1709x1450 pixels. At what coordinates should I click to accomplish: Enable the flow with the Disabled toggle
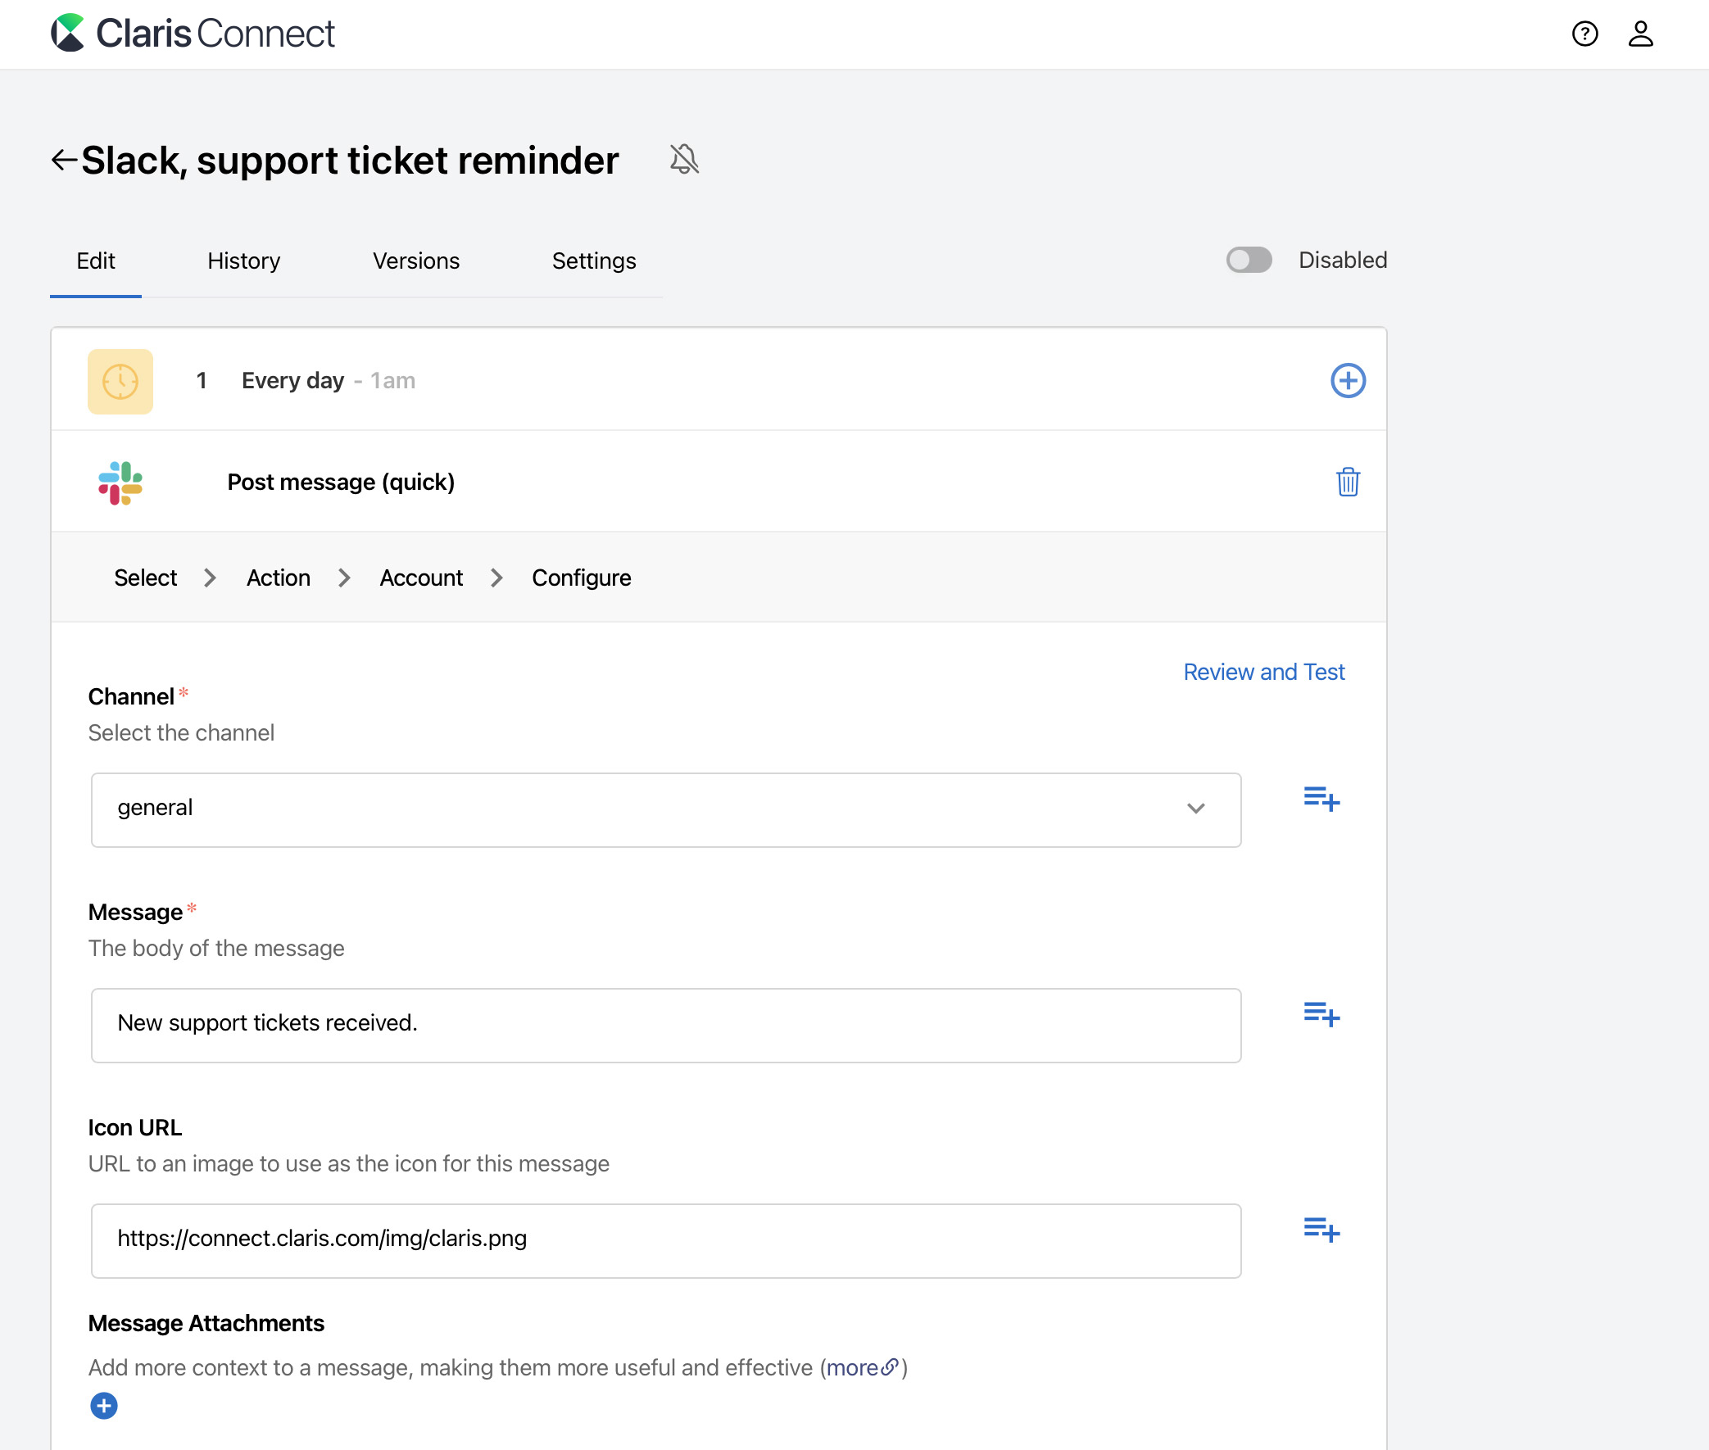(1249, 260)
